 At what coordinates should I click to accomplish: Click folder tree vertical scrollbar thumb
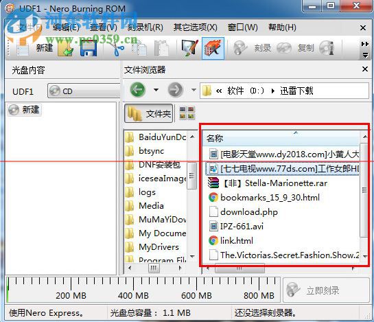tap(191, 176)
